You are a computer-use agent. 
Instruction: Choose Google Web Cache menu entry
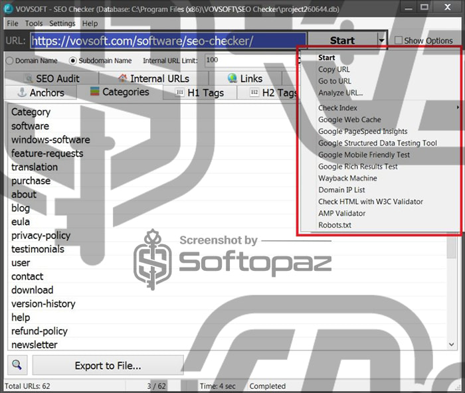[x=379, y=119]
